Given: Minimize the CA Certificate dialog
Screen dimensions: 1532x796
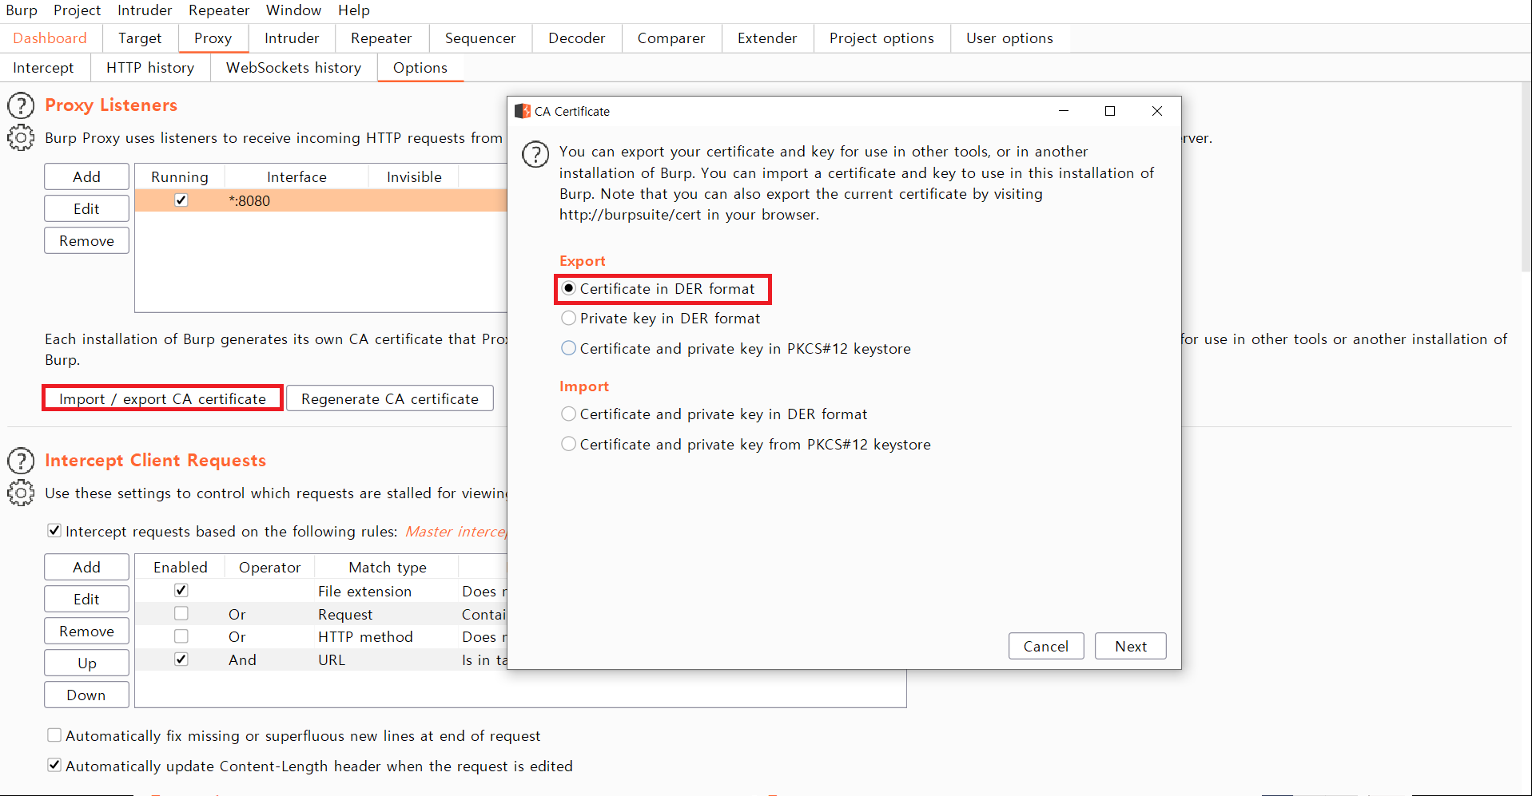Looking at the screenshot, I should pos(1064,111).
